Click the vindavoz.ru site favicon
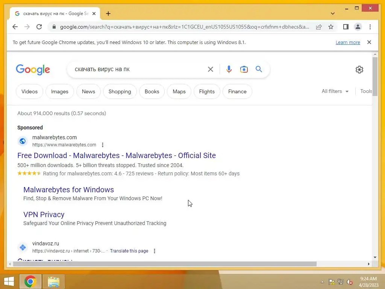This screenshot has height=289, width=385. click(x=23, y=247)
